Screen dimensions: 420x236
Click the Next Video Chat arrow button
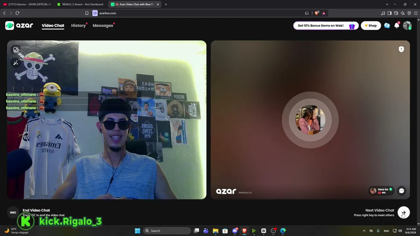click(404, 213)
